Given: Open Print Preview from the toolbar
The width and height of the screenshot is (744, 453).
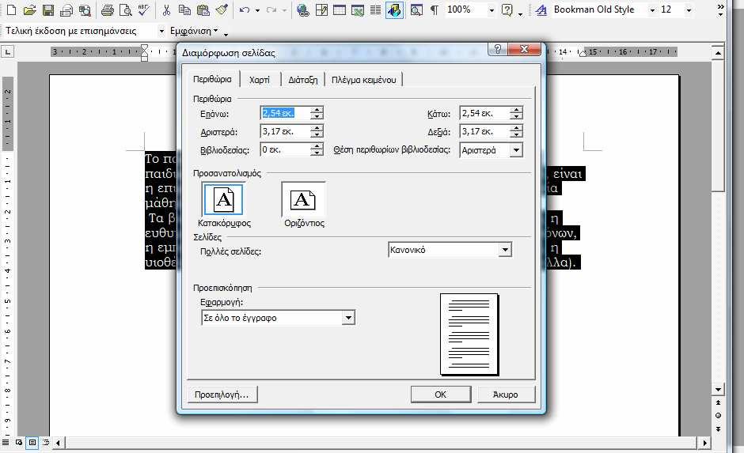Looking at the screenshot, I should pos(126,10).
